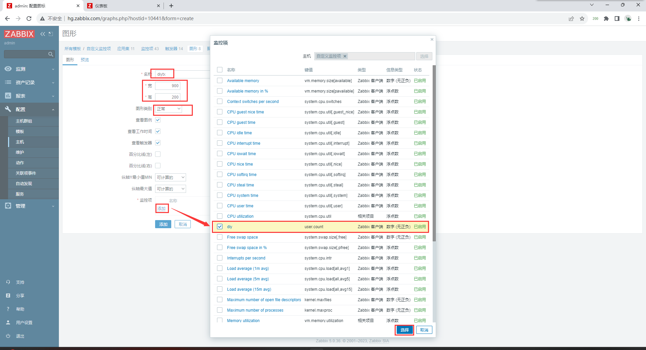Viewport: 646px width, 350px height.
Task: Toggle sidebar kiosk-mode icon next to collapse arrows
Action: [51, 34]
